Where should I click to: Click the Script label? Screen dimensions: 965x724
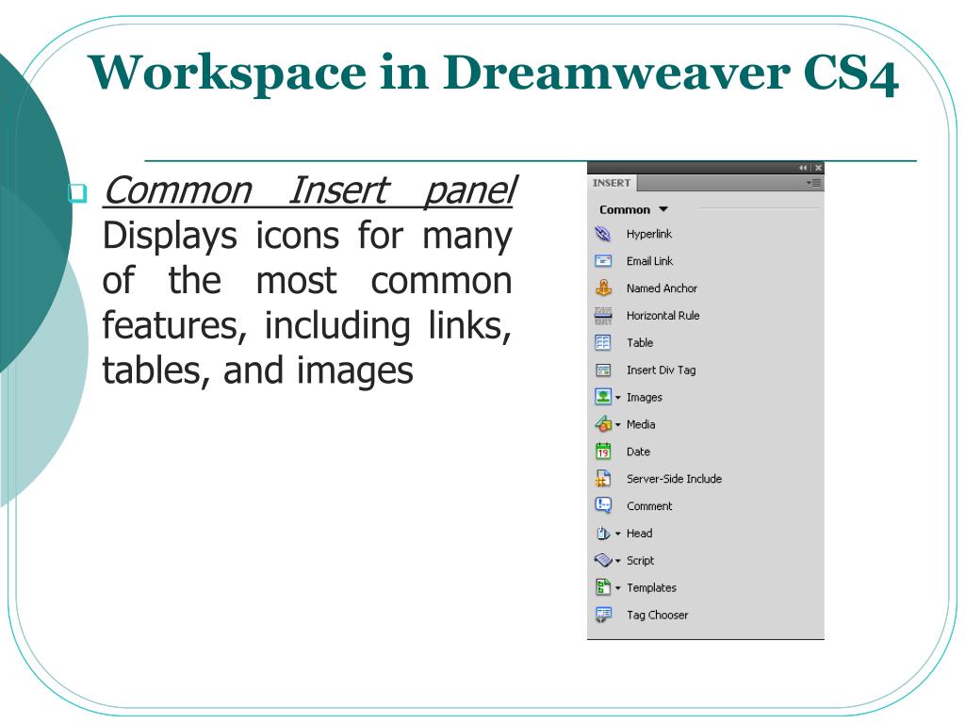640,560
